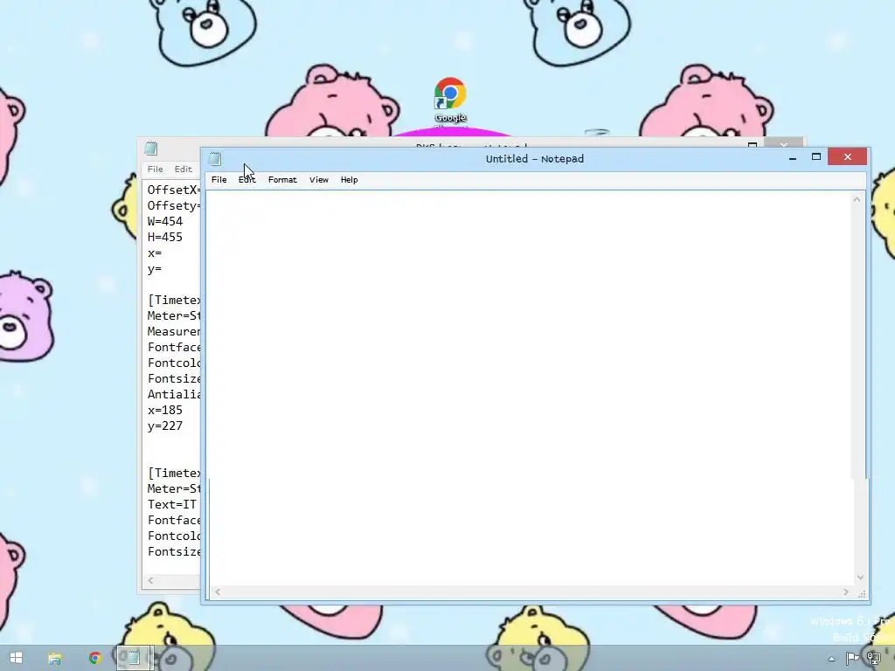Click the Untitled Notepad title bar icon
895x671 pixels.
coord(215,159)
